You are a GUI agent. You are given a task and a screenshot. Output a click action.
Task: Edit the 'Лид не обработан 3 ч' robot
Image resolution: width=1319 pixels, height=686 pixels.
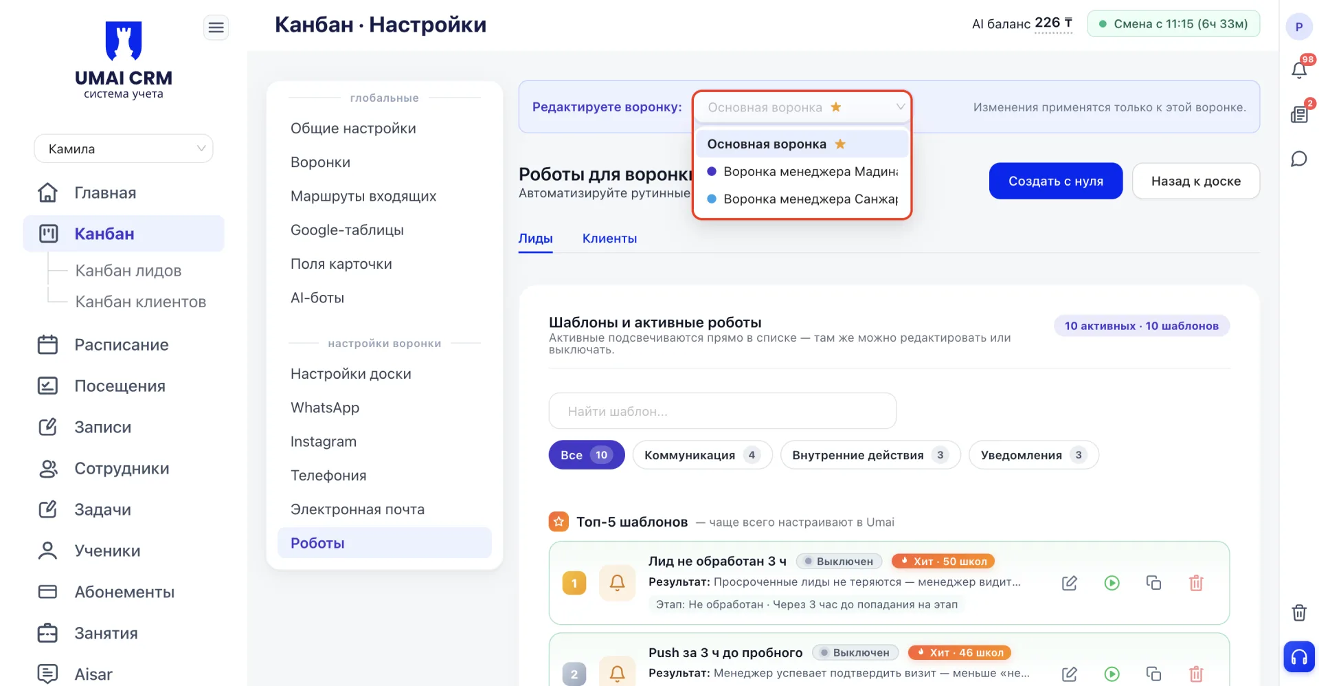1070,583
